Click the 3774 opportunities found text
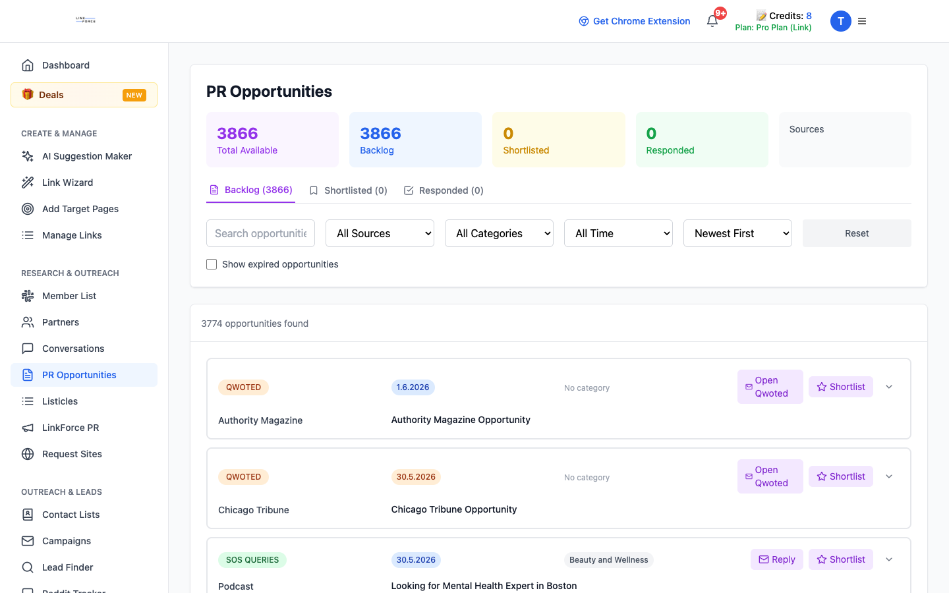The width and height of the screenshot is (949, 593). 254,324
